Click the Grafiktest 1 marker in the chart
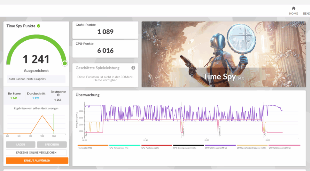The height and width of the screenshot is (171, 310). [183, 132]
